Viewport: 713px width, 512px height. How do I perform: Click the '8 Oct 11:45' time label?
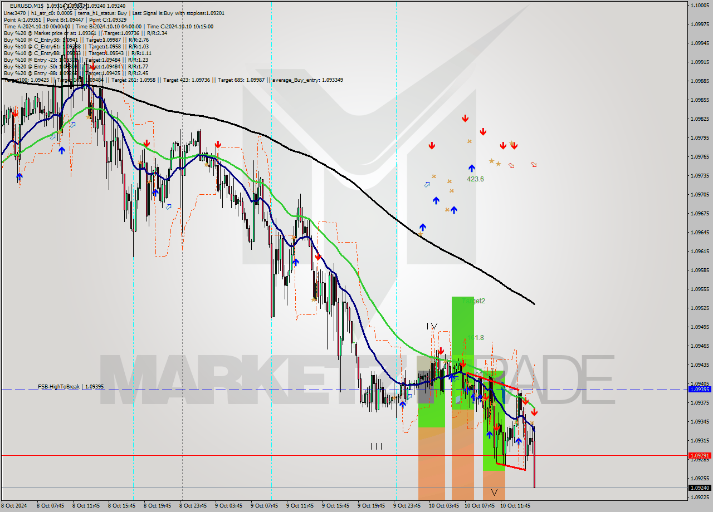pos(87,506)
